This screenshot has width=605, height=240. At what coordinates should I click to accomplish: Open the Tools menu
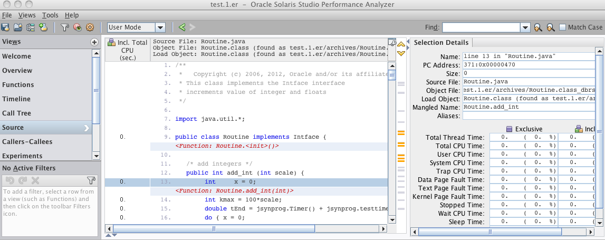click(x=50, y=15)
